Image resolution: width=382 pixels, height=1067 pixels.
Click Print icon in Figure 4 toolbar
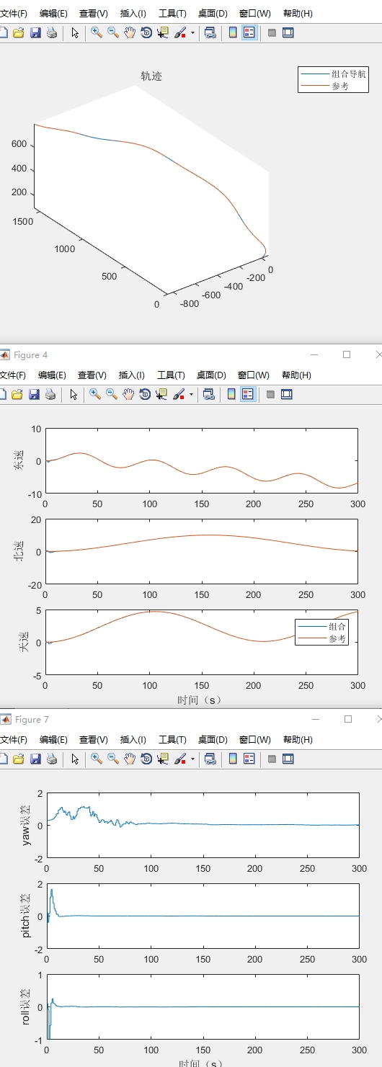tap(51, 394)
